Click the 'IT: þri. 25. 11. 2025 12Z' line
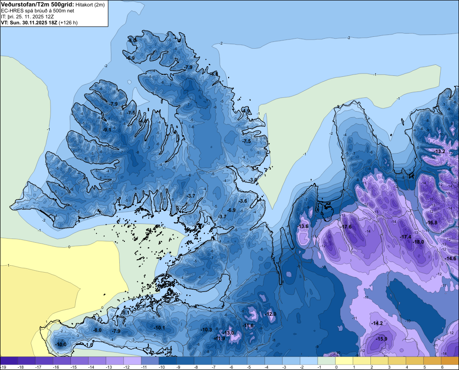Viewport: 459px width, 370px height. [x=27, y=17]
